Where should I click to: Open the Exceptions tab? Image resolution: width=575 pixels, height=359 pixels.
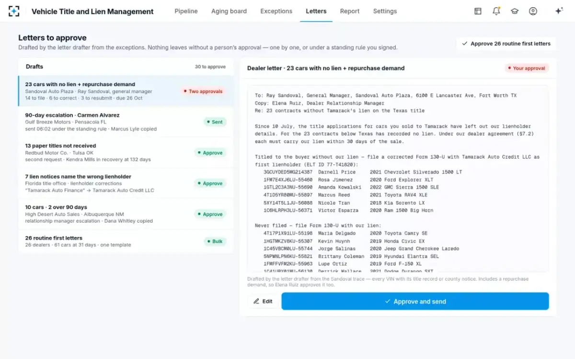point(276,11)
